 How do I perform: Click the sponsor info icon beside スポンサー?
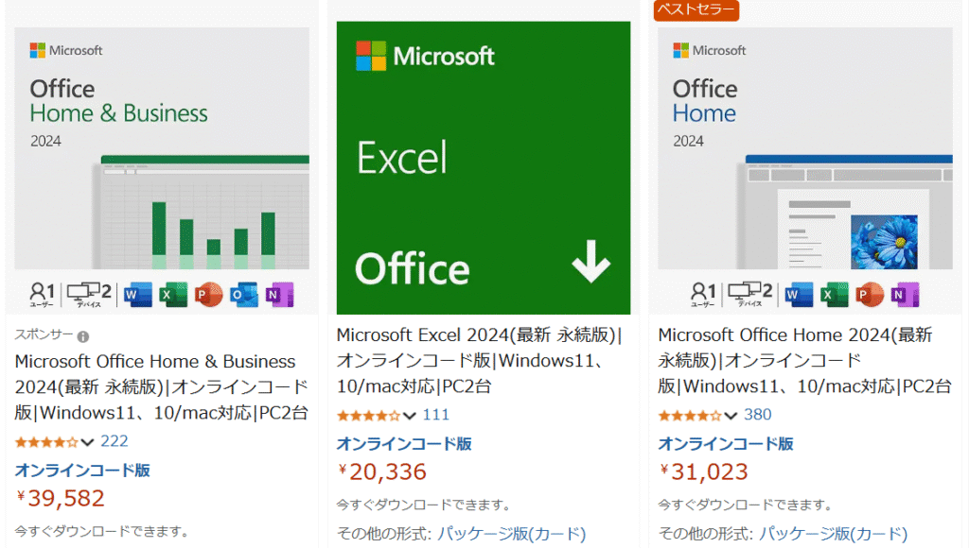(x=83, y=336)
